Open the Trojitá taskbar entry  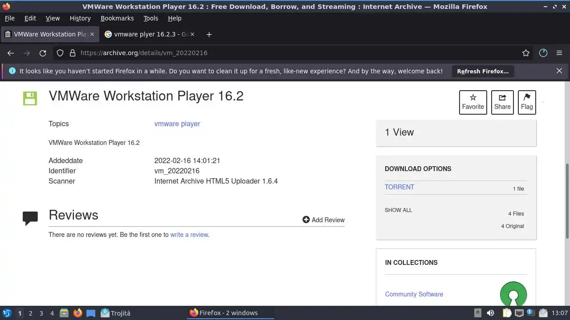coord(115,313)
